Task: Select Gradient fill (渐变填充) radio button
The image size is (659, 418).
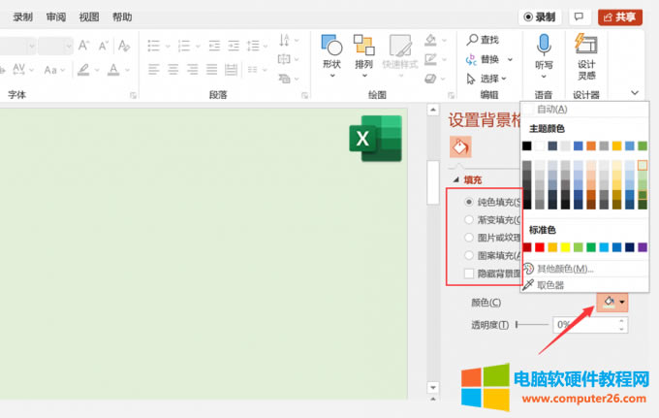Action: click(470, 219)
